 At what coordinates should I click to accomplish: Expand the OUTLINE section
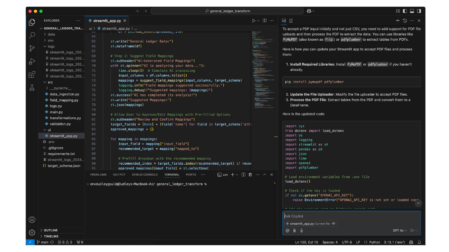[x=51, y=230]
